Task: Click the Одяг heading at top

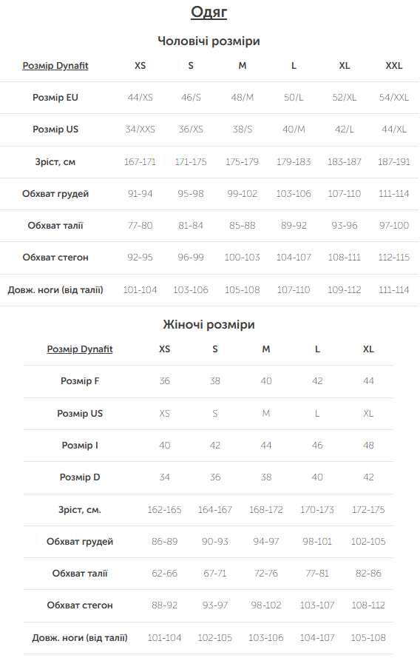Action: click(x=209, y=12)
